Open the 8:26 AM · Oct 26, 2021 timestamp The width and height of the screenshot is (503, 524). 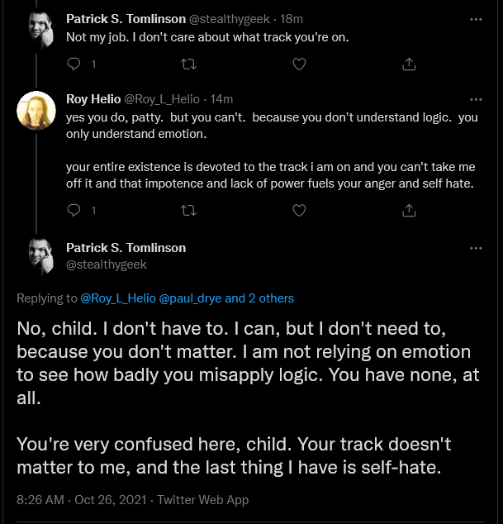[82, 499]
